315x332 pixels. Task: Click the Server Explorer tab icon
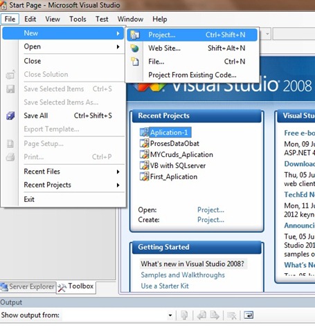click(4, 287)
